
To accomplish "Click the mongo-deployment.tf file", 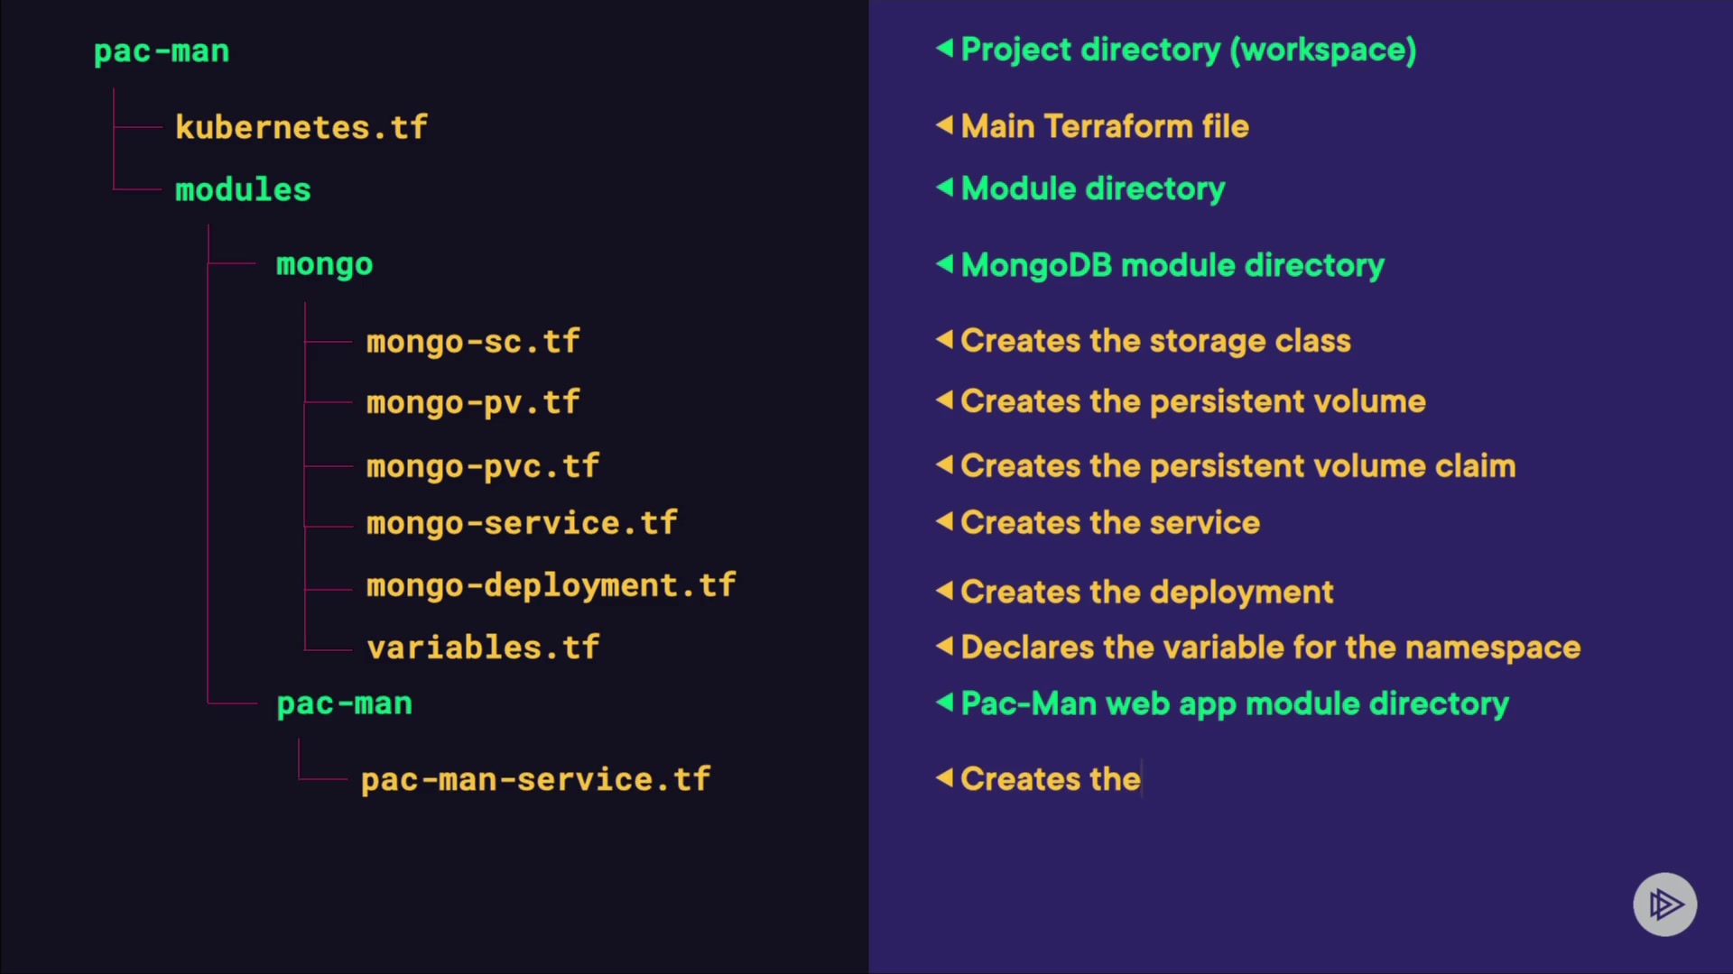I will (551, 585).
